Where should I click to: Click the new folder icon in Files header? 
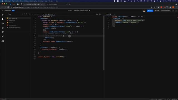29,14
